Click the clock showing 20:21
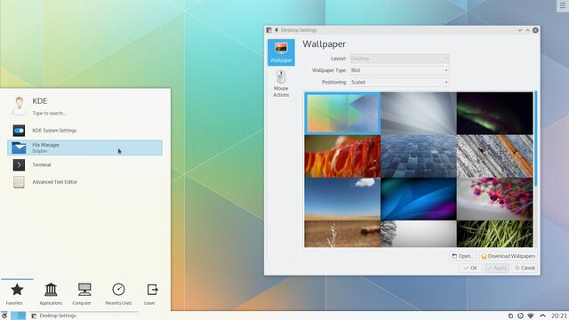Image resolution: width=569 pixels, height=320 pixels. [x=559, y=316]
